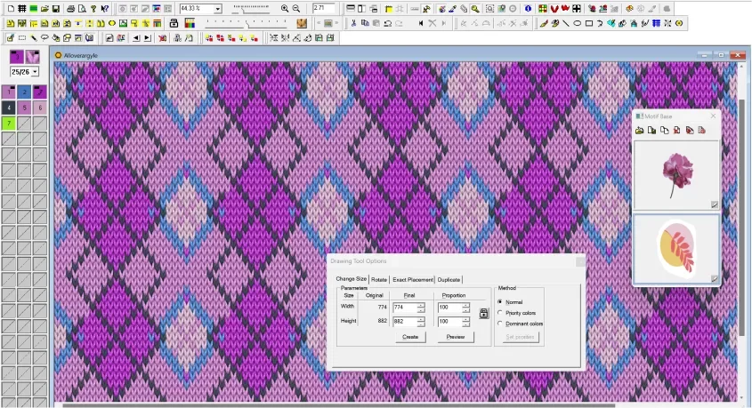Image resolution: width=752 pixels, height=408 pixels.
Task: Click the Final Height input field
Action: tap(405, 321)
